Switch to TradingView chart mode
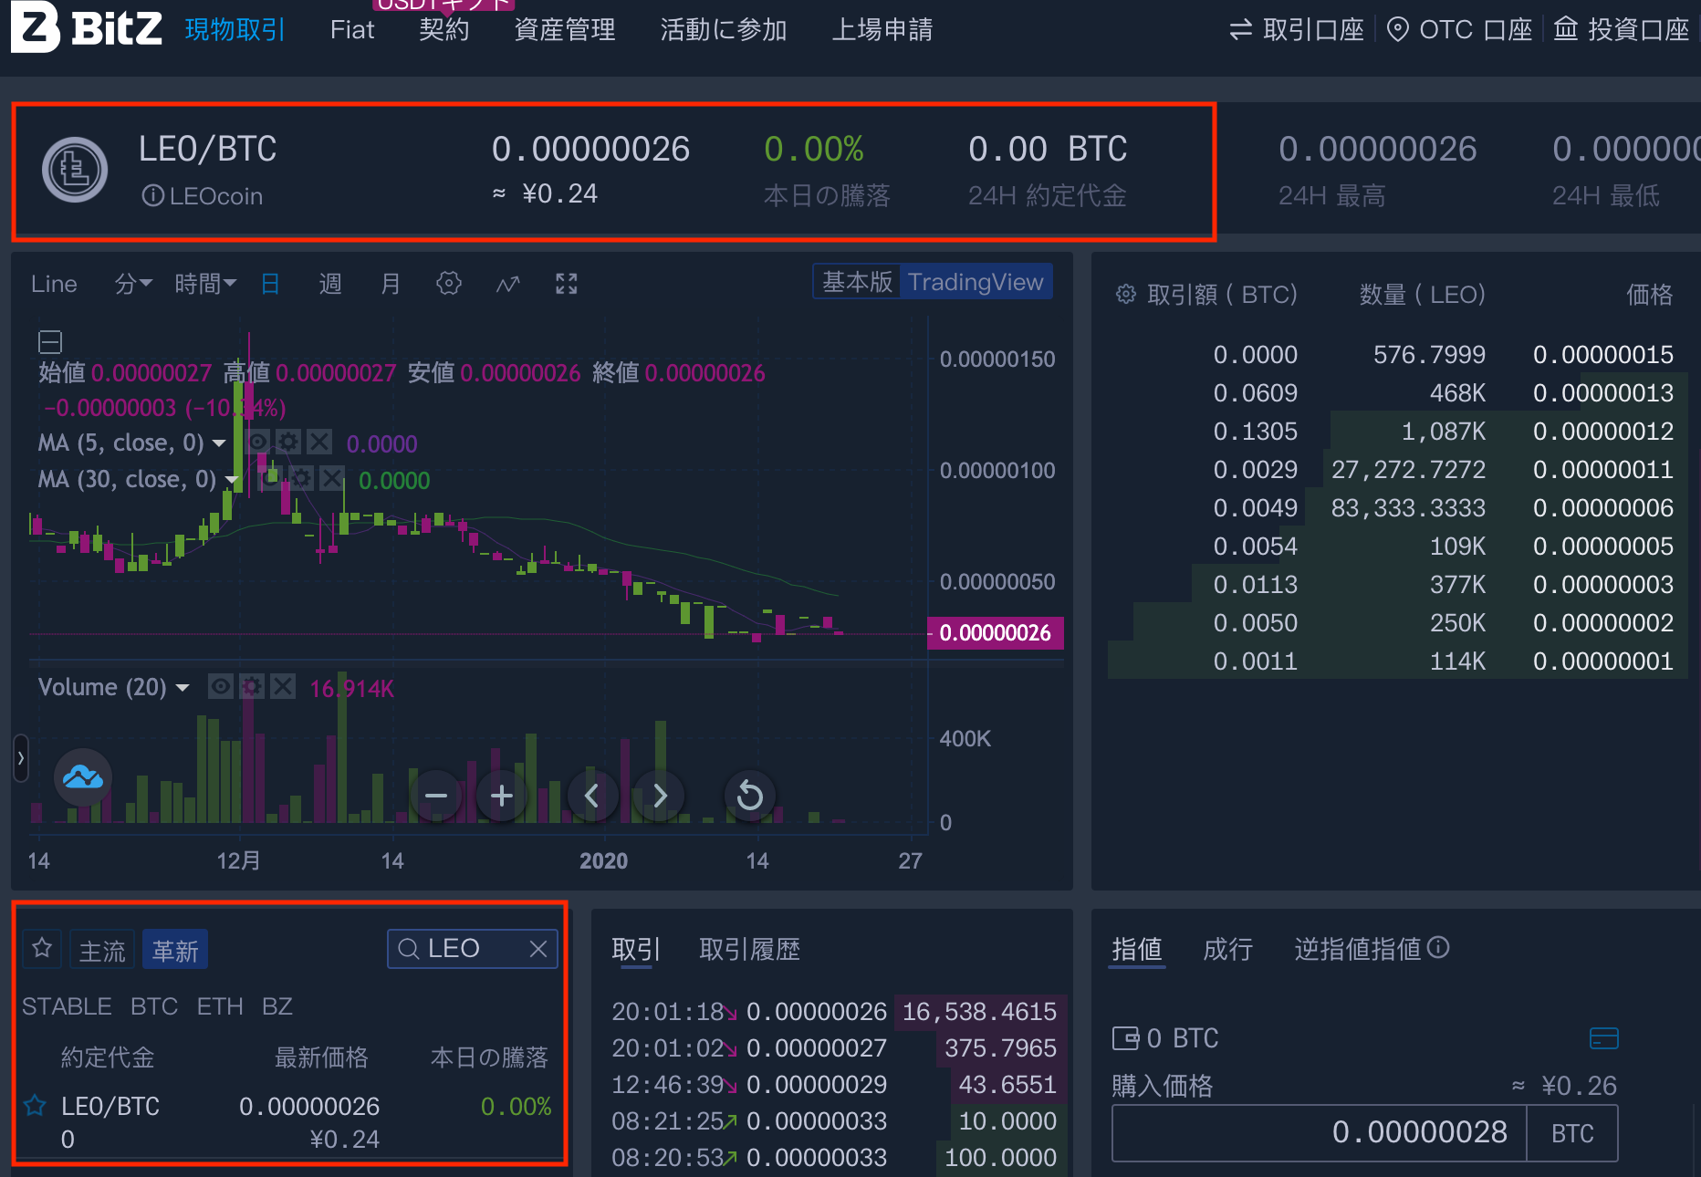This screenshot has height=1177, width=1701. coord(976,282)
